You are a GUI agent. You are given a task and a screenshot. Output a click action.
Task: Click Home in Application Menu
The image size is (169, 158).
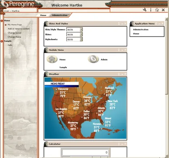click(x=136, y=34)
